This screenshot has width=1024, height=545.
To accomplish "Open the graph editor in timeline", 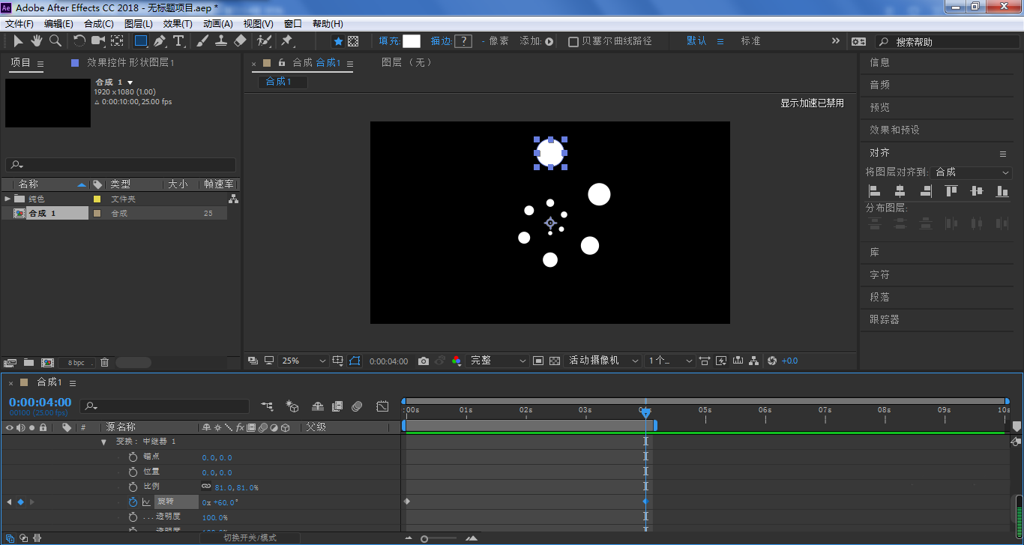I will point(382,406).
